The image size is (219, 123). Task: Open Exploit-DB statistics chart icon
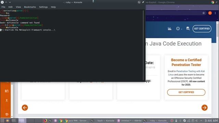(170, 29)
